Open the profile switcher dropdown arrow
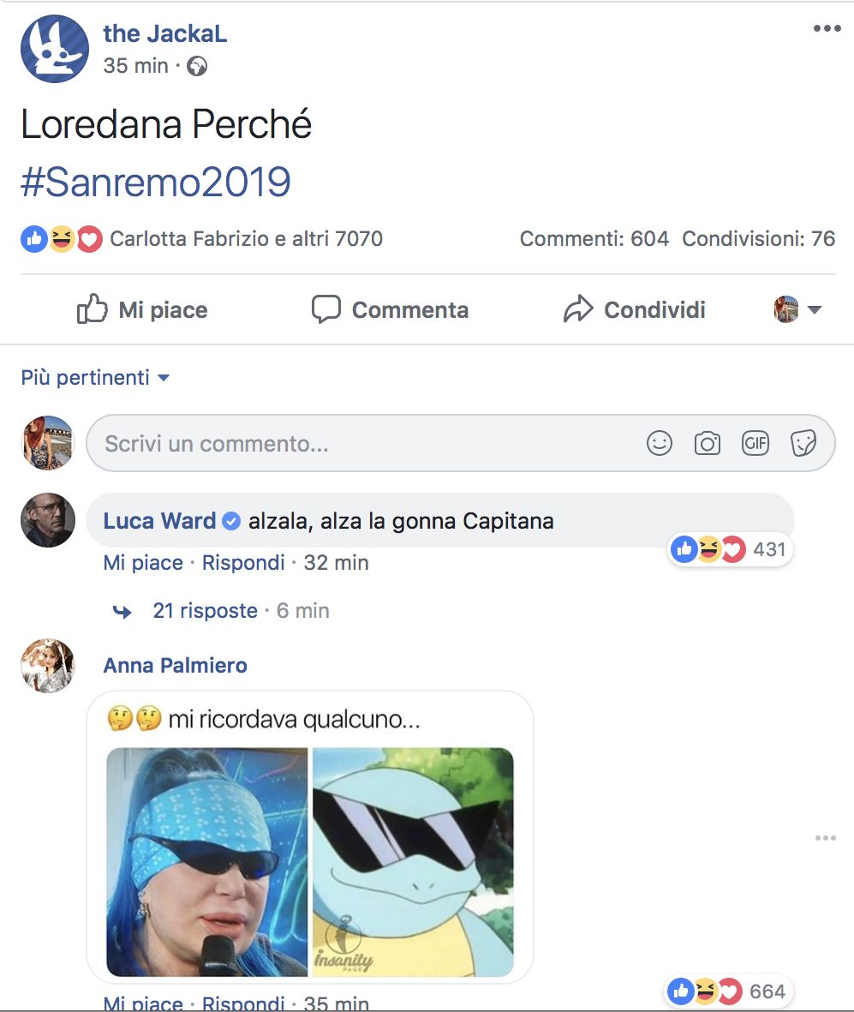The width and height of the screenshot is (854, 1012). [x=814, y=310]
